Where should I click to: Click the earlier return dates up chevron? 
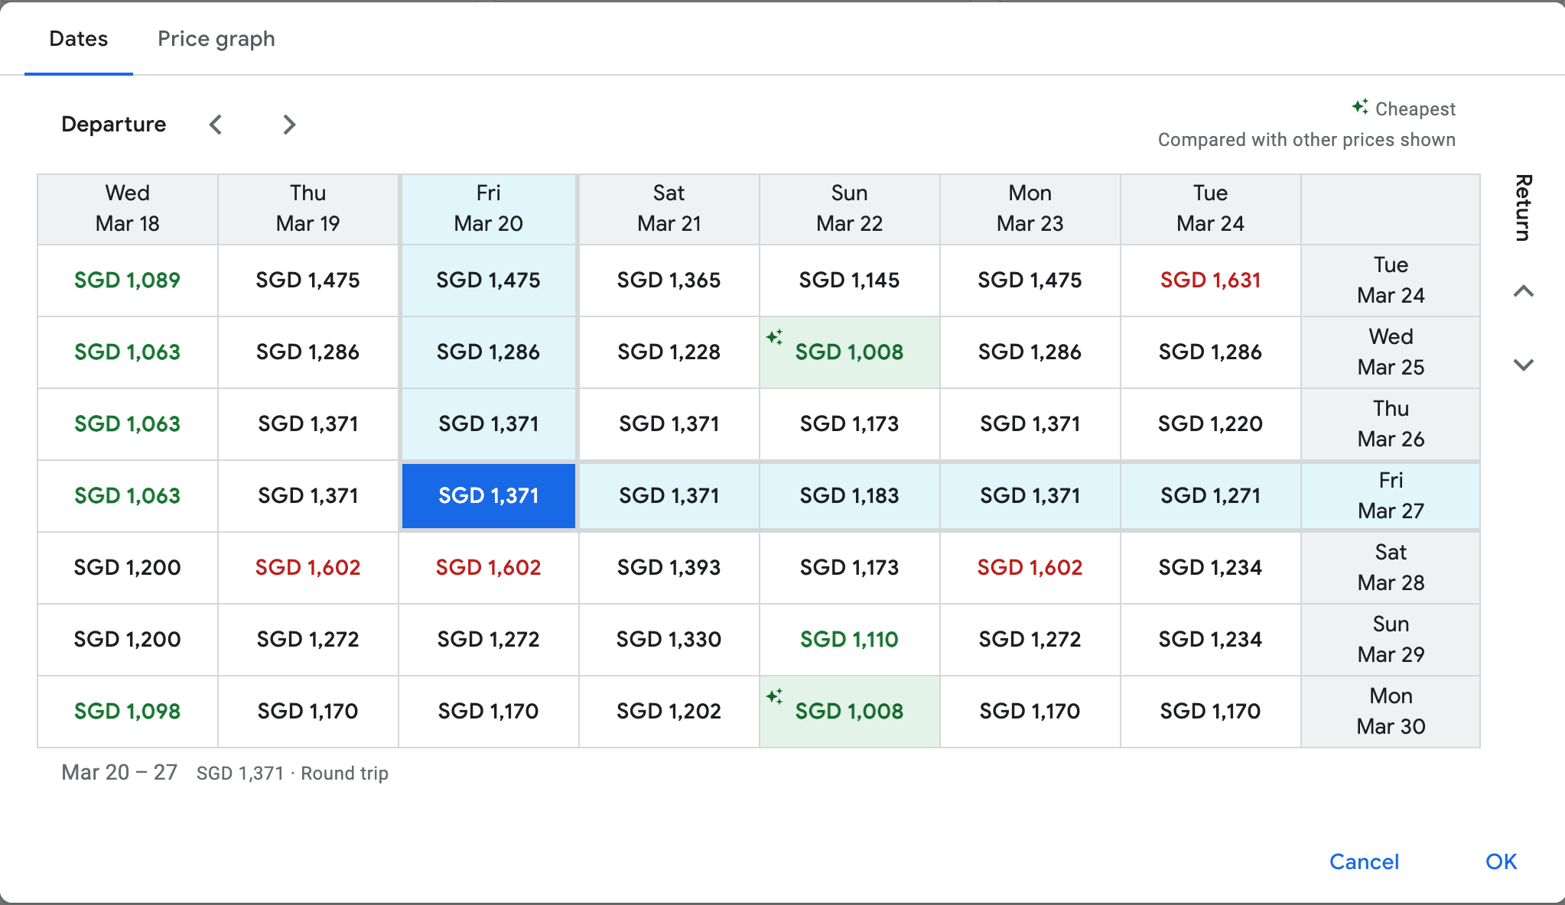pyautogui.click(x=1523, y=291)
